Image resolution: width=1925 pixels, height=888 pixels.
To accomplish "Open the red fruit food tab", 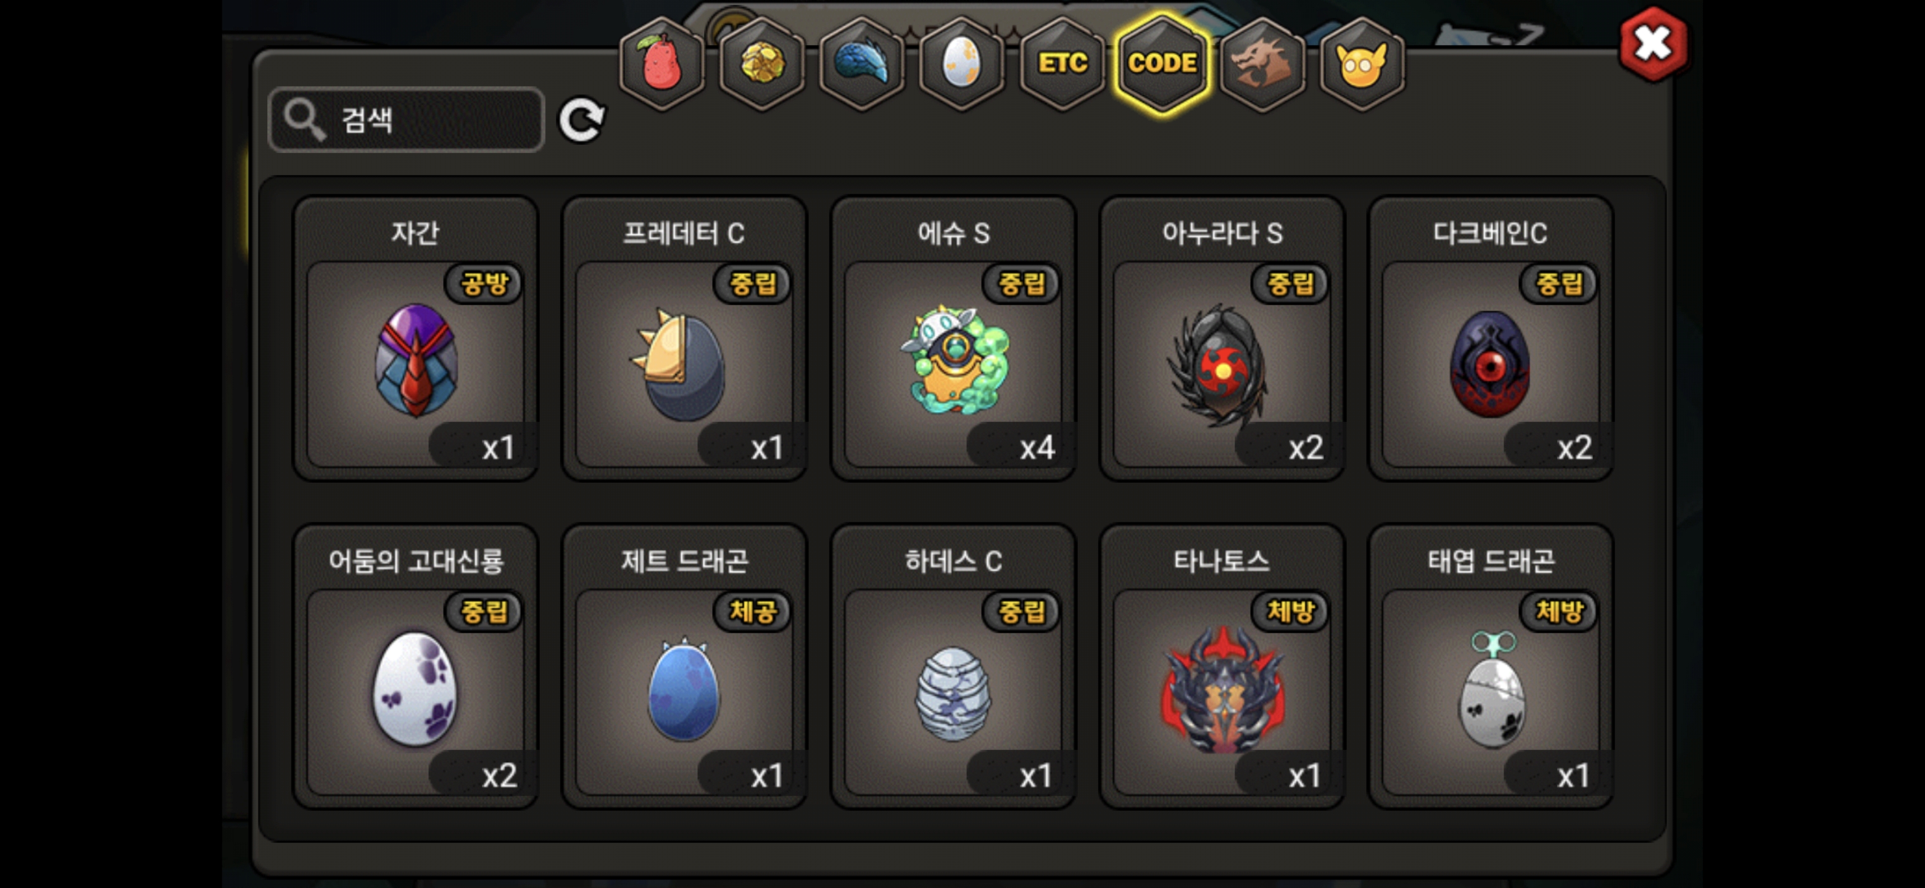I will (x=661, y=64).
